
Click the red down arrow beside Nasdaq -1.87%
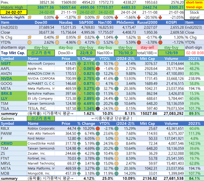click(x=57, y=17)
